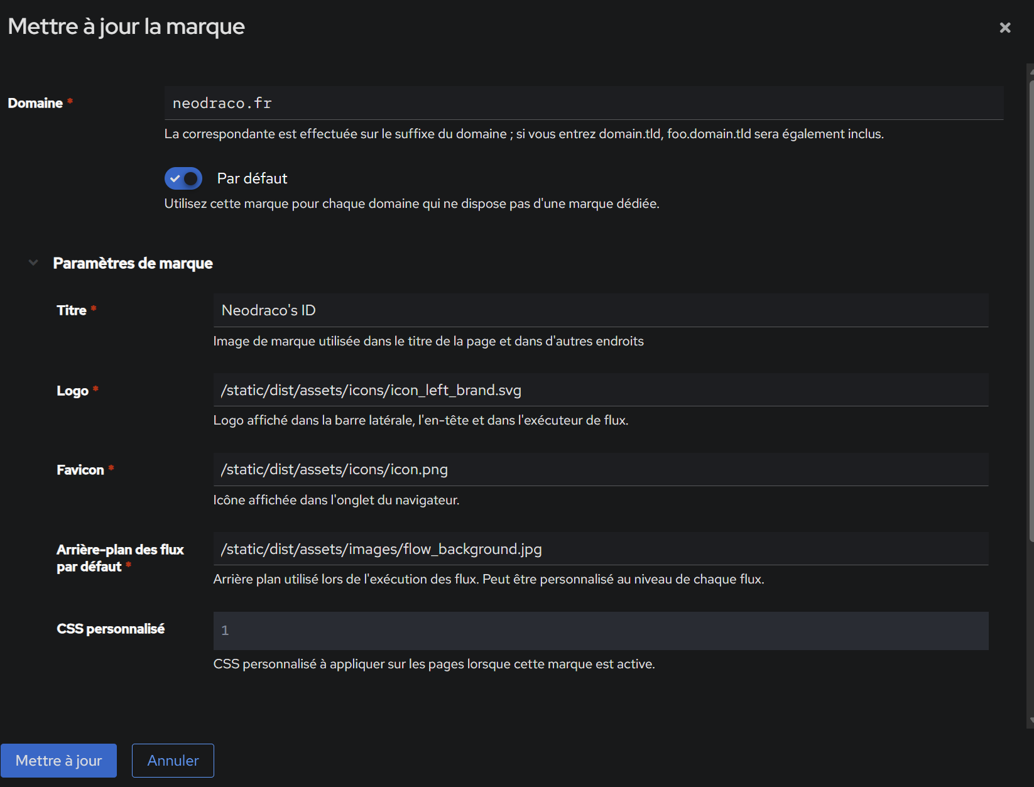Click the Titre input field
The image size is (1034, 787).
(x=600, y=310)
